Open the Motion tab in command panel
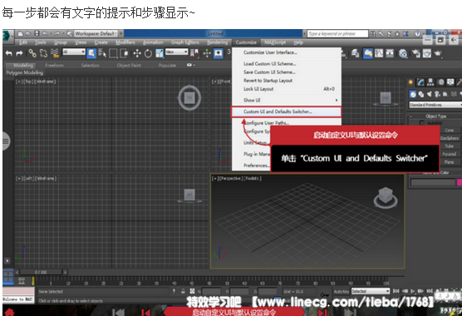462x316 pixels. click(x=440, y=82)
